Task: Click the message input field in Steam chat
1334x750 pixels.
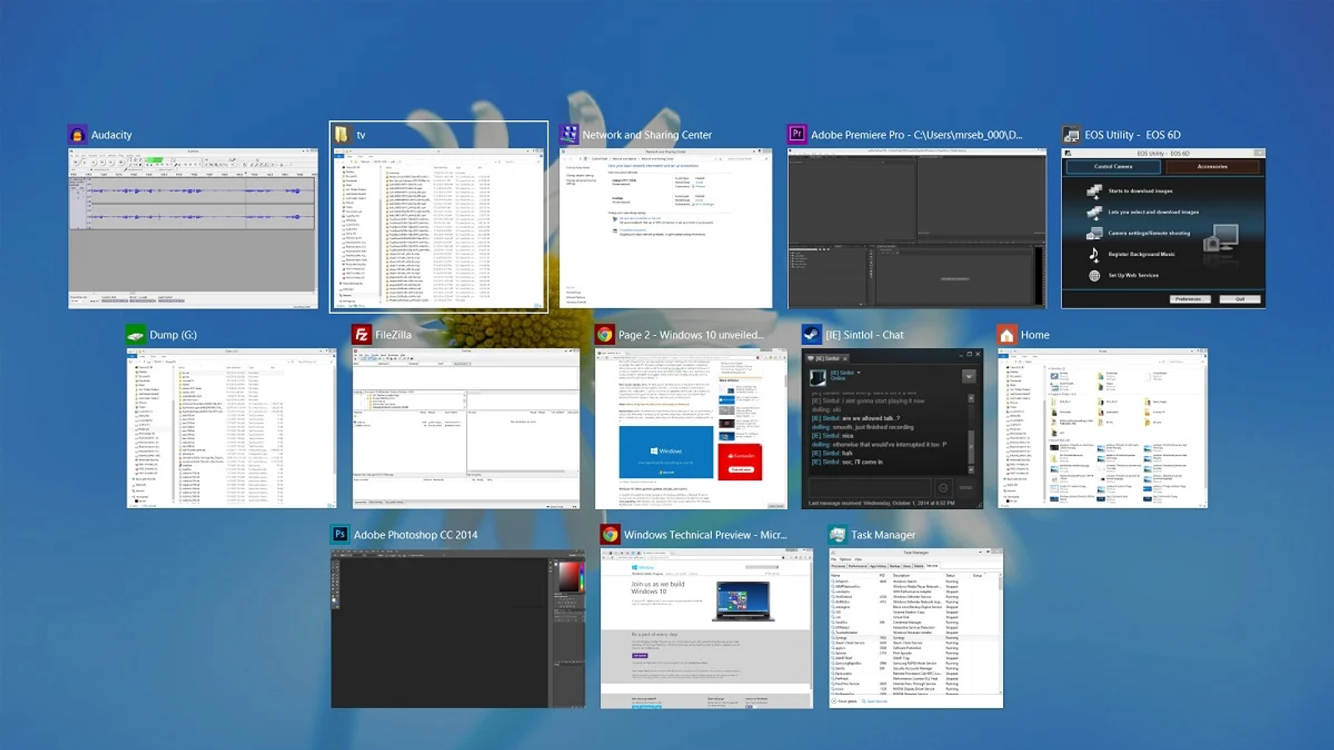Action: (x=870, y=487)
